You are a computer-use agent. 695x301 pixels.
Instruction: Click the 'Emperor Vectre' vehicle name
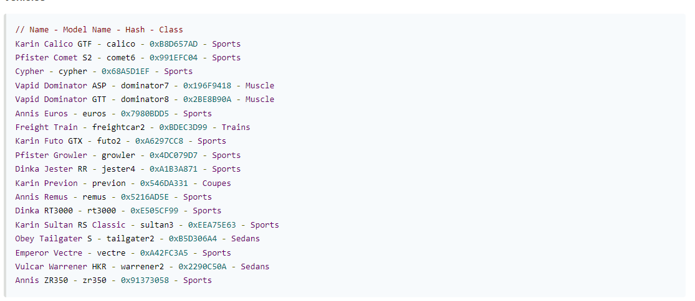click(x=49, y=252)
